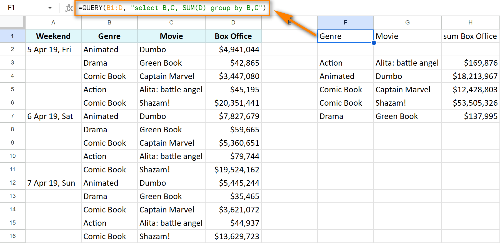Click the Drama cell in column F

tap(346, 116)
